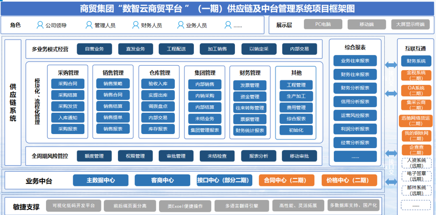
Task: Select the 大屏显示终端 box
Action: [411, 24]
